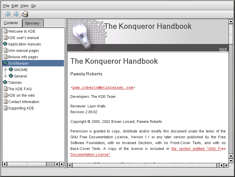Open the Go menu
This screenshot has width=235, height=177.
(x=33, y=6)
